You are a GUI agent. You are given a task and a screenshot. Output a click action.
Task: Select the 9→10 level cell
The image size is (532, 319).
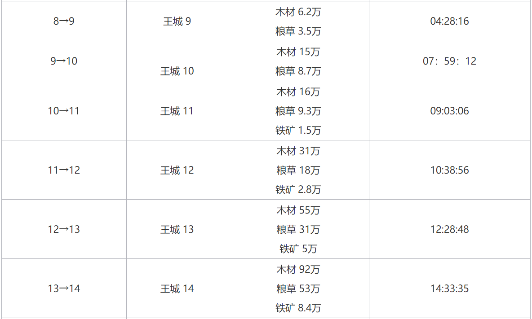[x=63, y=61]
